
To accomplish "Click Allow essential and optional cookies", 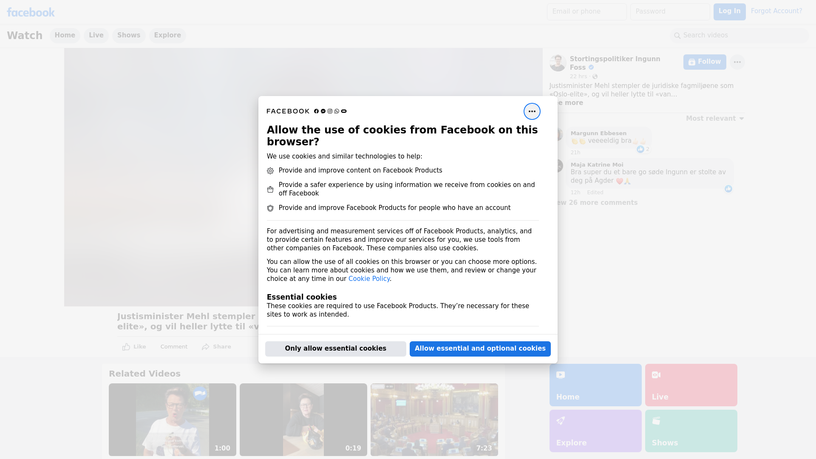I will coord(480,349).
